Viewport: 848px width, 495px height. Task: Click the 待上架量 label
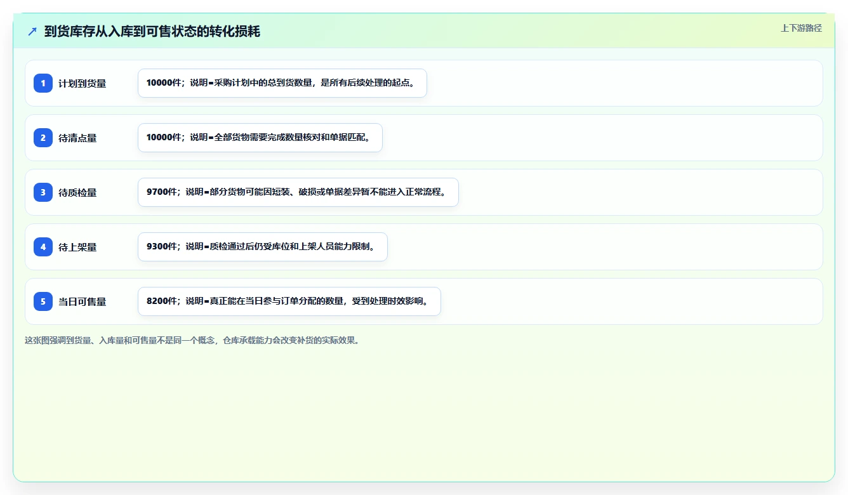click(x=77, y=247)
